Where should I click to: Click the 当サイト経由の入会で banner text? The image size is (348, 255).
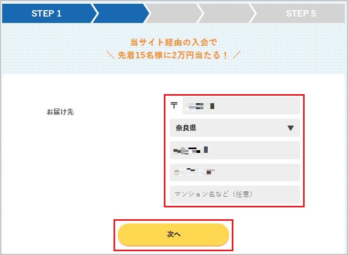coord(173,42)
